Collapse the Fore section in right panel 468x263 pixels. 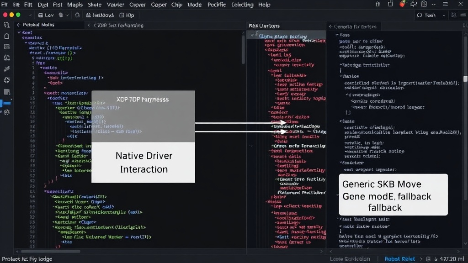pyautogui.click(x=337, y=35)
